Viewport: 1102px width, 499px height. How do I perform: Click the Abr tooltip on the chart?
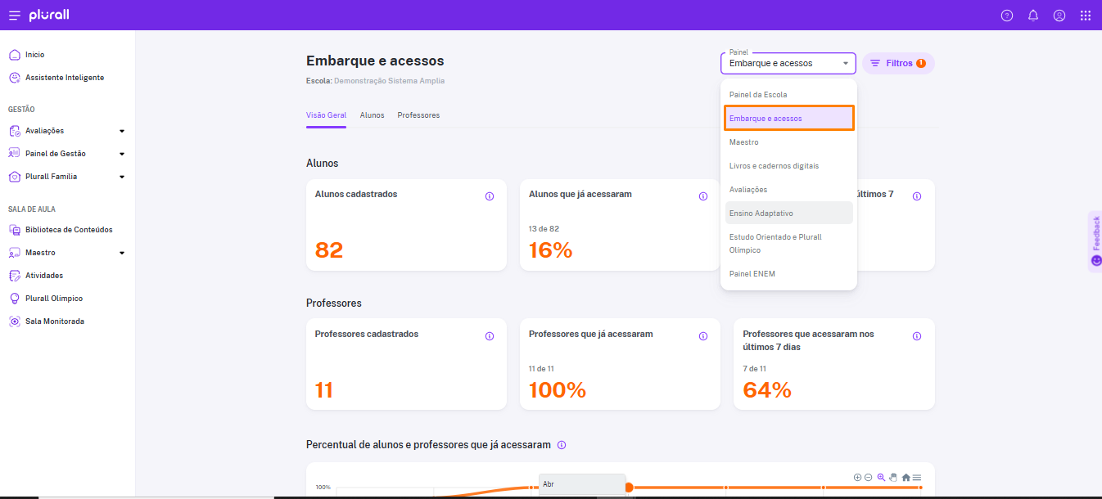[x=582, y=484]
